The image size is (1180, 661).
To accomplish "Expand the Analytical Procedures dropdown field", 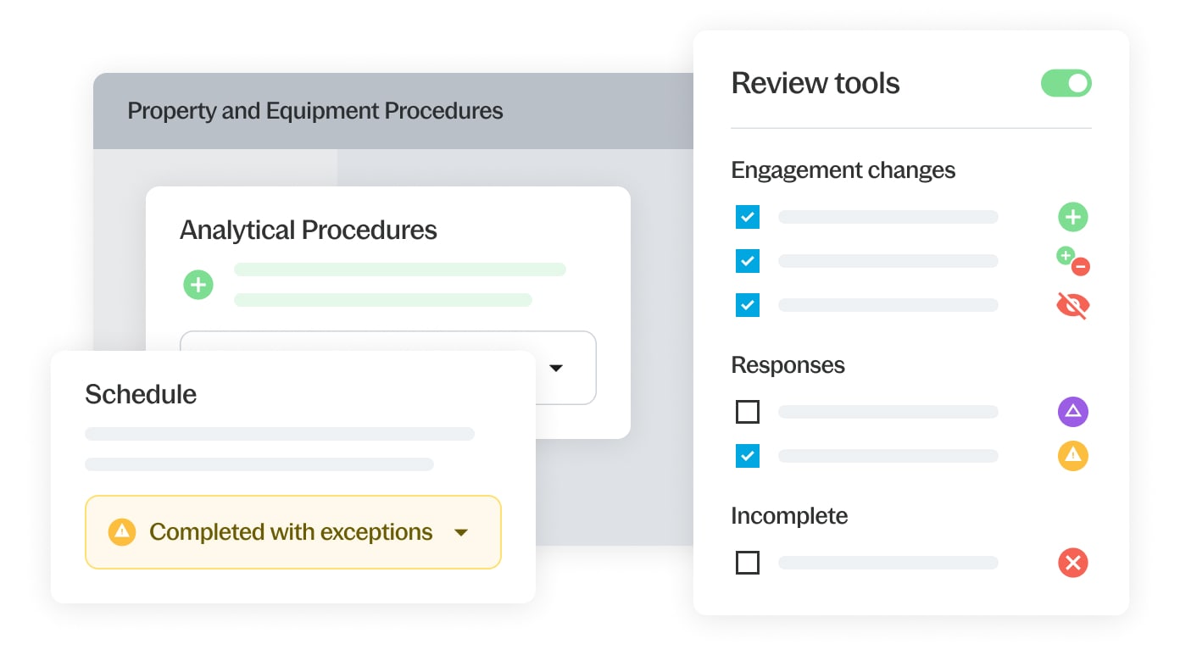I will (557, 368).
